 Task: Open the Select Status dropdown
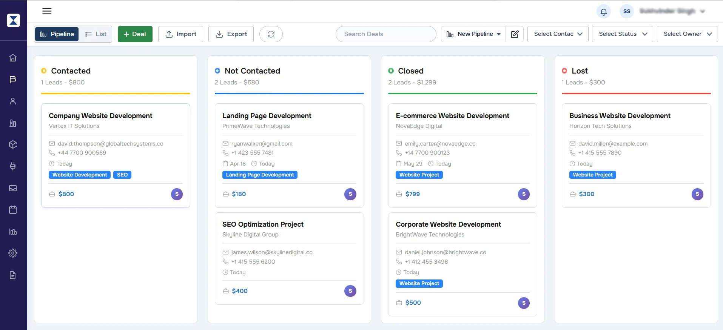622,34
